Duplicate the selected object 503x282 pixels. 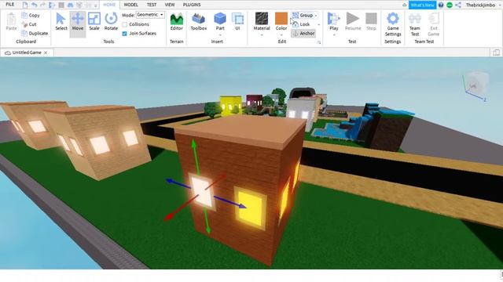click(x=35, y=33)
